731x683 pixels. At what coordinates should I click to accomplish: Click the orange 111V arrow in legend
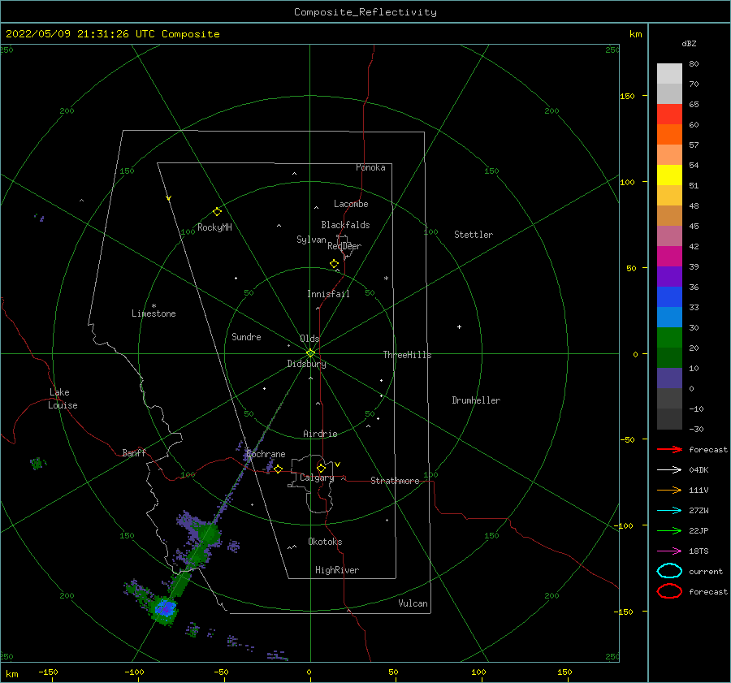670,490
